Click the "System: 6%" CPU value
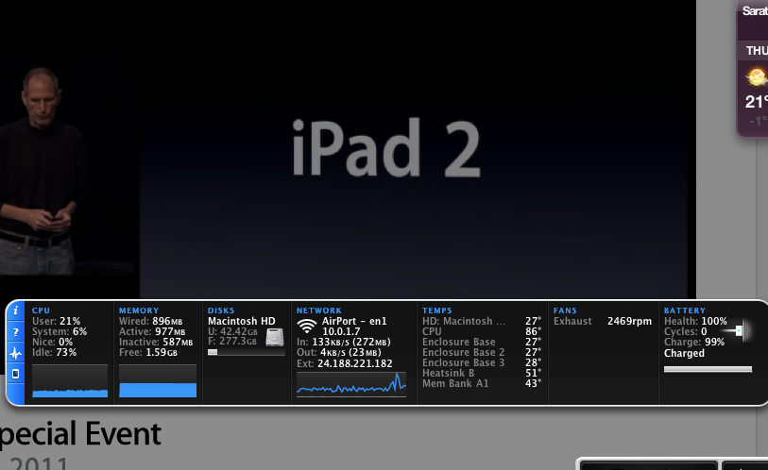The width and height of the screenshot is (768, 470). point(60,331)
